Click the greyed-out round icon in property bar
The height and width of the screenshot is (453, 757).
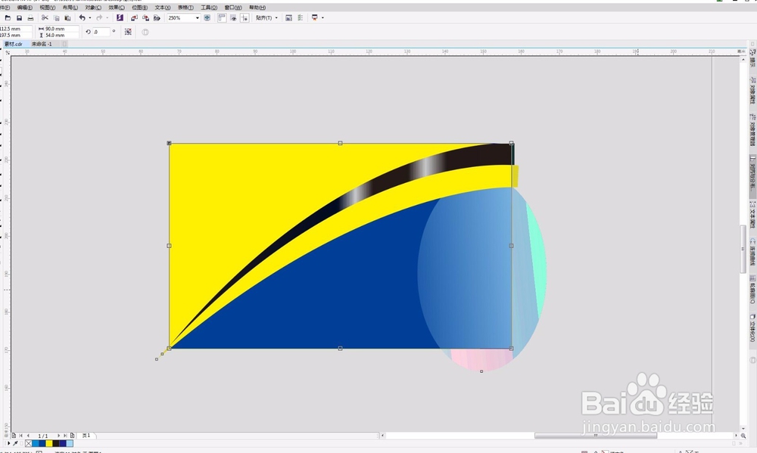(145, 32)
